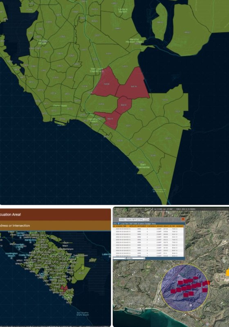Click the Dana Point label on main map
The image size is (229, 327).
pyautogui.click(x=60, y=106)
